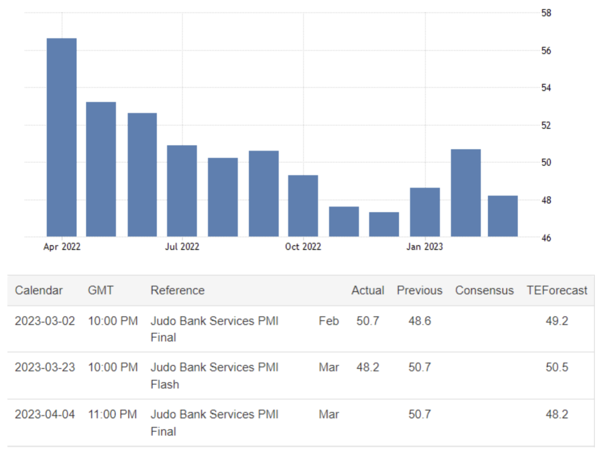Click the October 2022 bar

click(303, 206)
